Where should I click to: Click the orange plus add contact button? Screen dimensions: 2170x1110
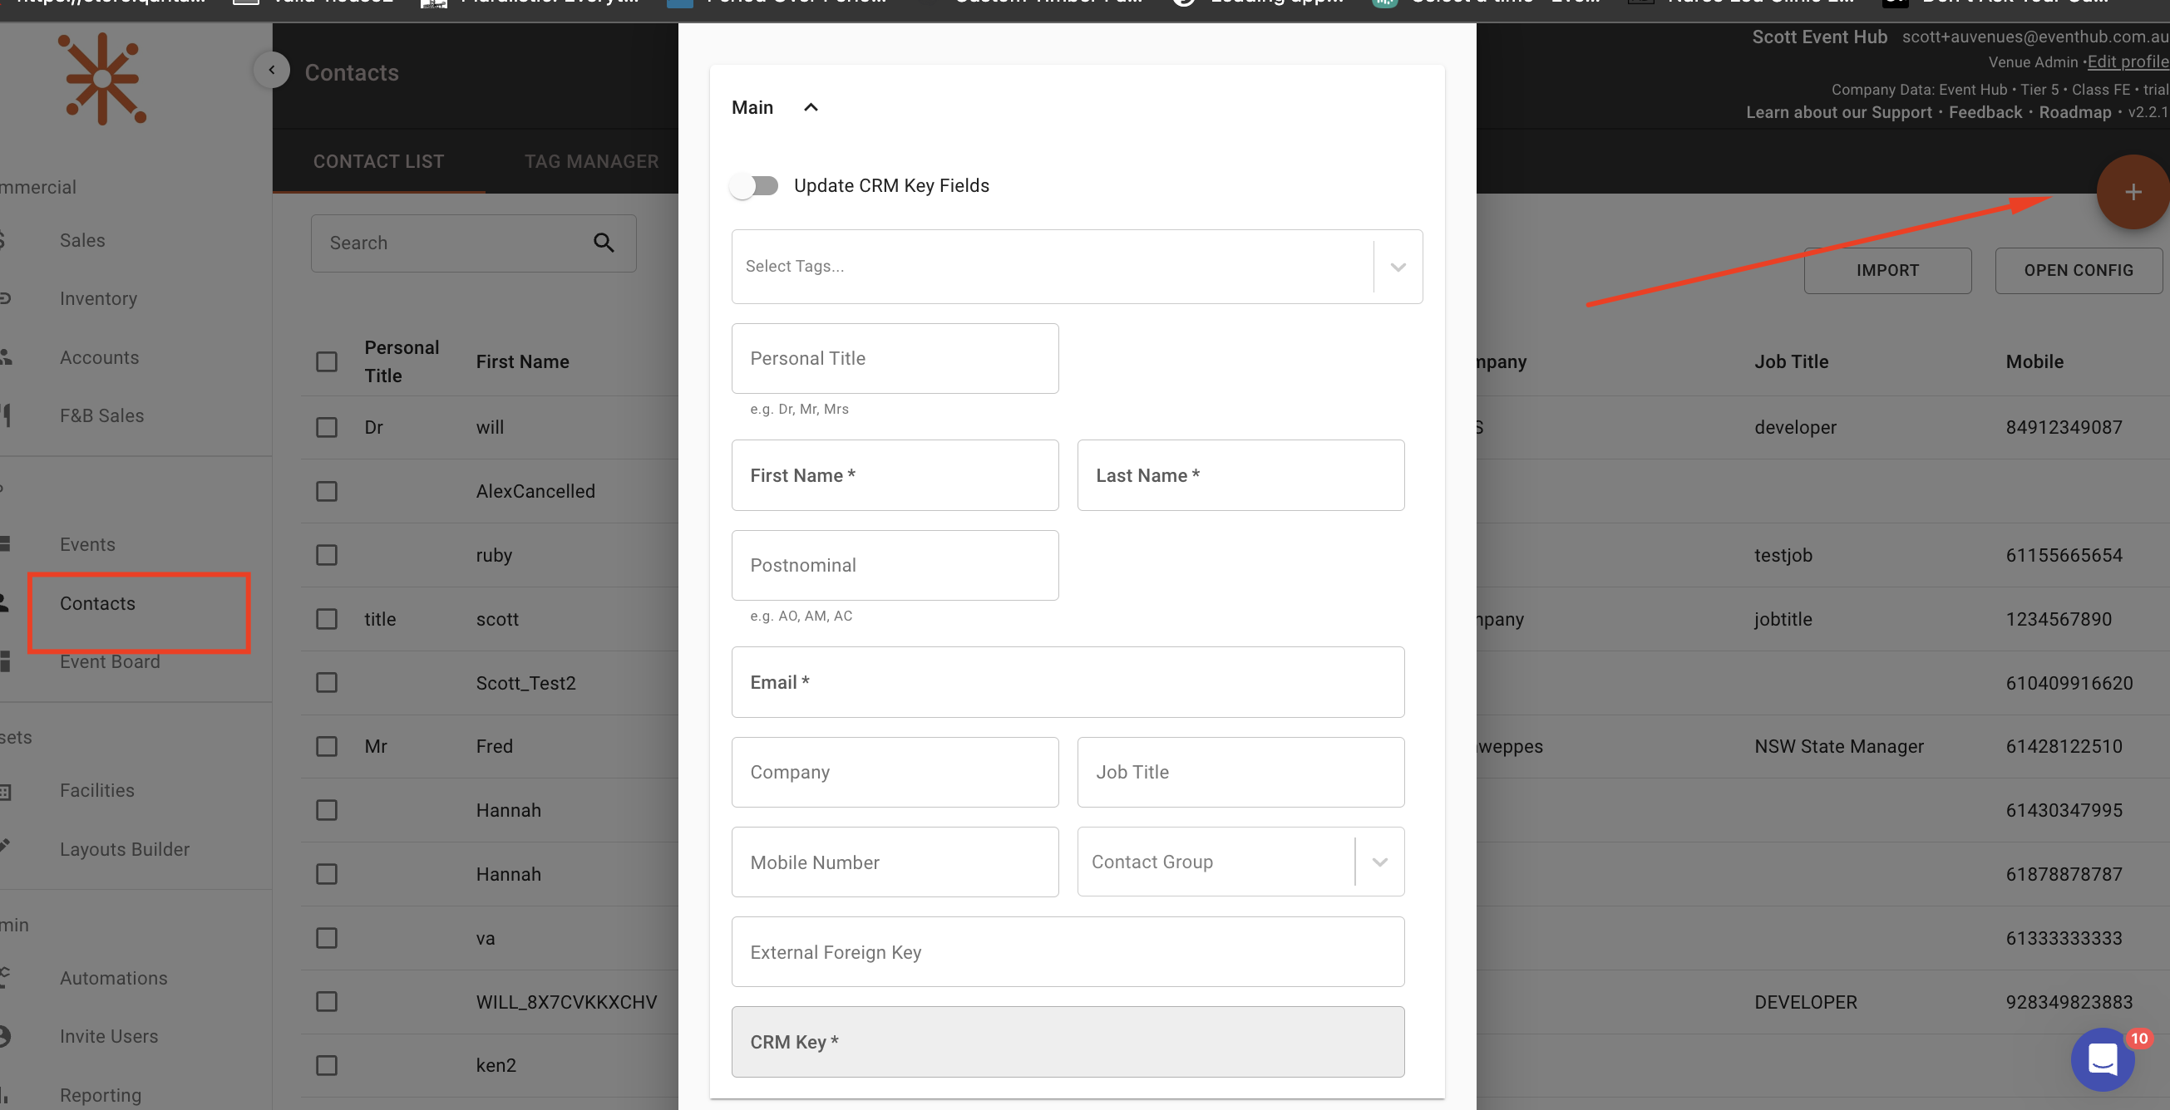point(2131,193)
